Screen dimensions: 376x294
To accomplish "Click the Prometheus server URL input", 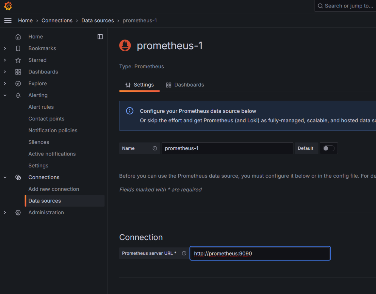I will coord(260,253).
